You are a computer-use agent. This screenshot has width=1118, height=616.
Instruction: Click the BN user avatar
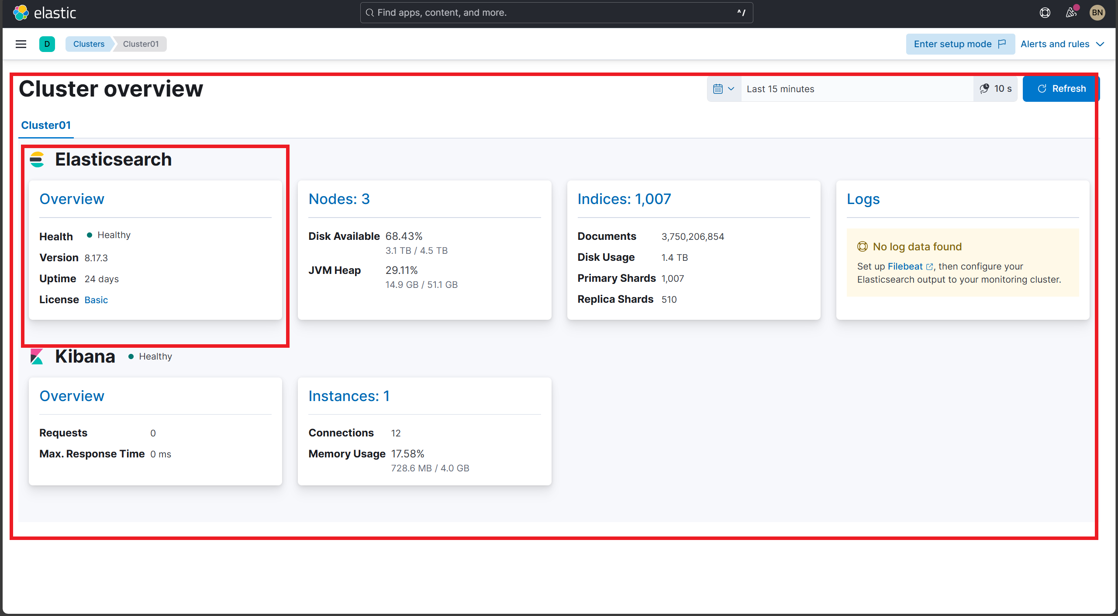coord(1097,13)
